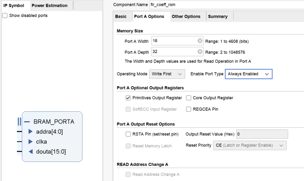Image resolution: width=304 pixels, height=181 pixels.
Task: Click the BRAM_PORTA label in symbol
Action: tap(54, 122)
